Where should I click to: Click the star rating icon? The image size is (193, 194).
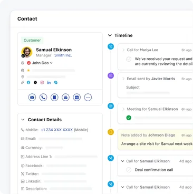[x=28, y=71]
